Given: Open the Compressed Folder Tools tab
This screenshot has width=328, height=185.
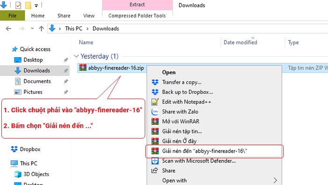Looking at the screenshot, I should tap(137, 15).
